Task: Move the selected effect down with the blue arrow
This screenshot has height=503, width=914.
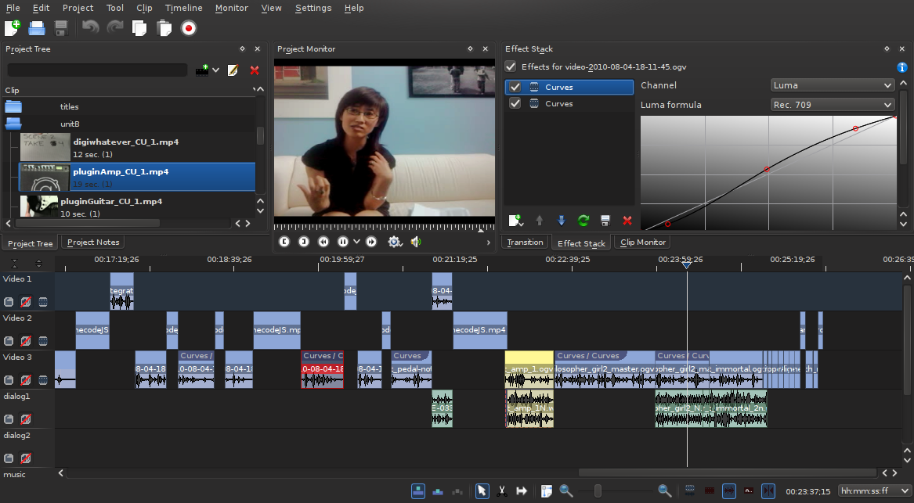Action: click(x=561, y=221)
